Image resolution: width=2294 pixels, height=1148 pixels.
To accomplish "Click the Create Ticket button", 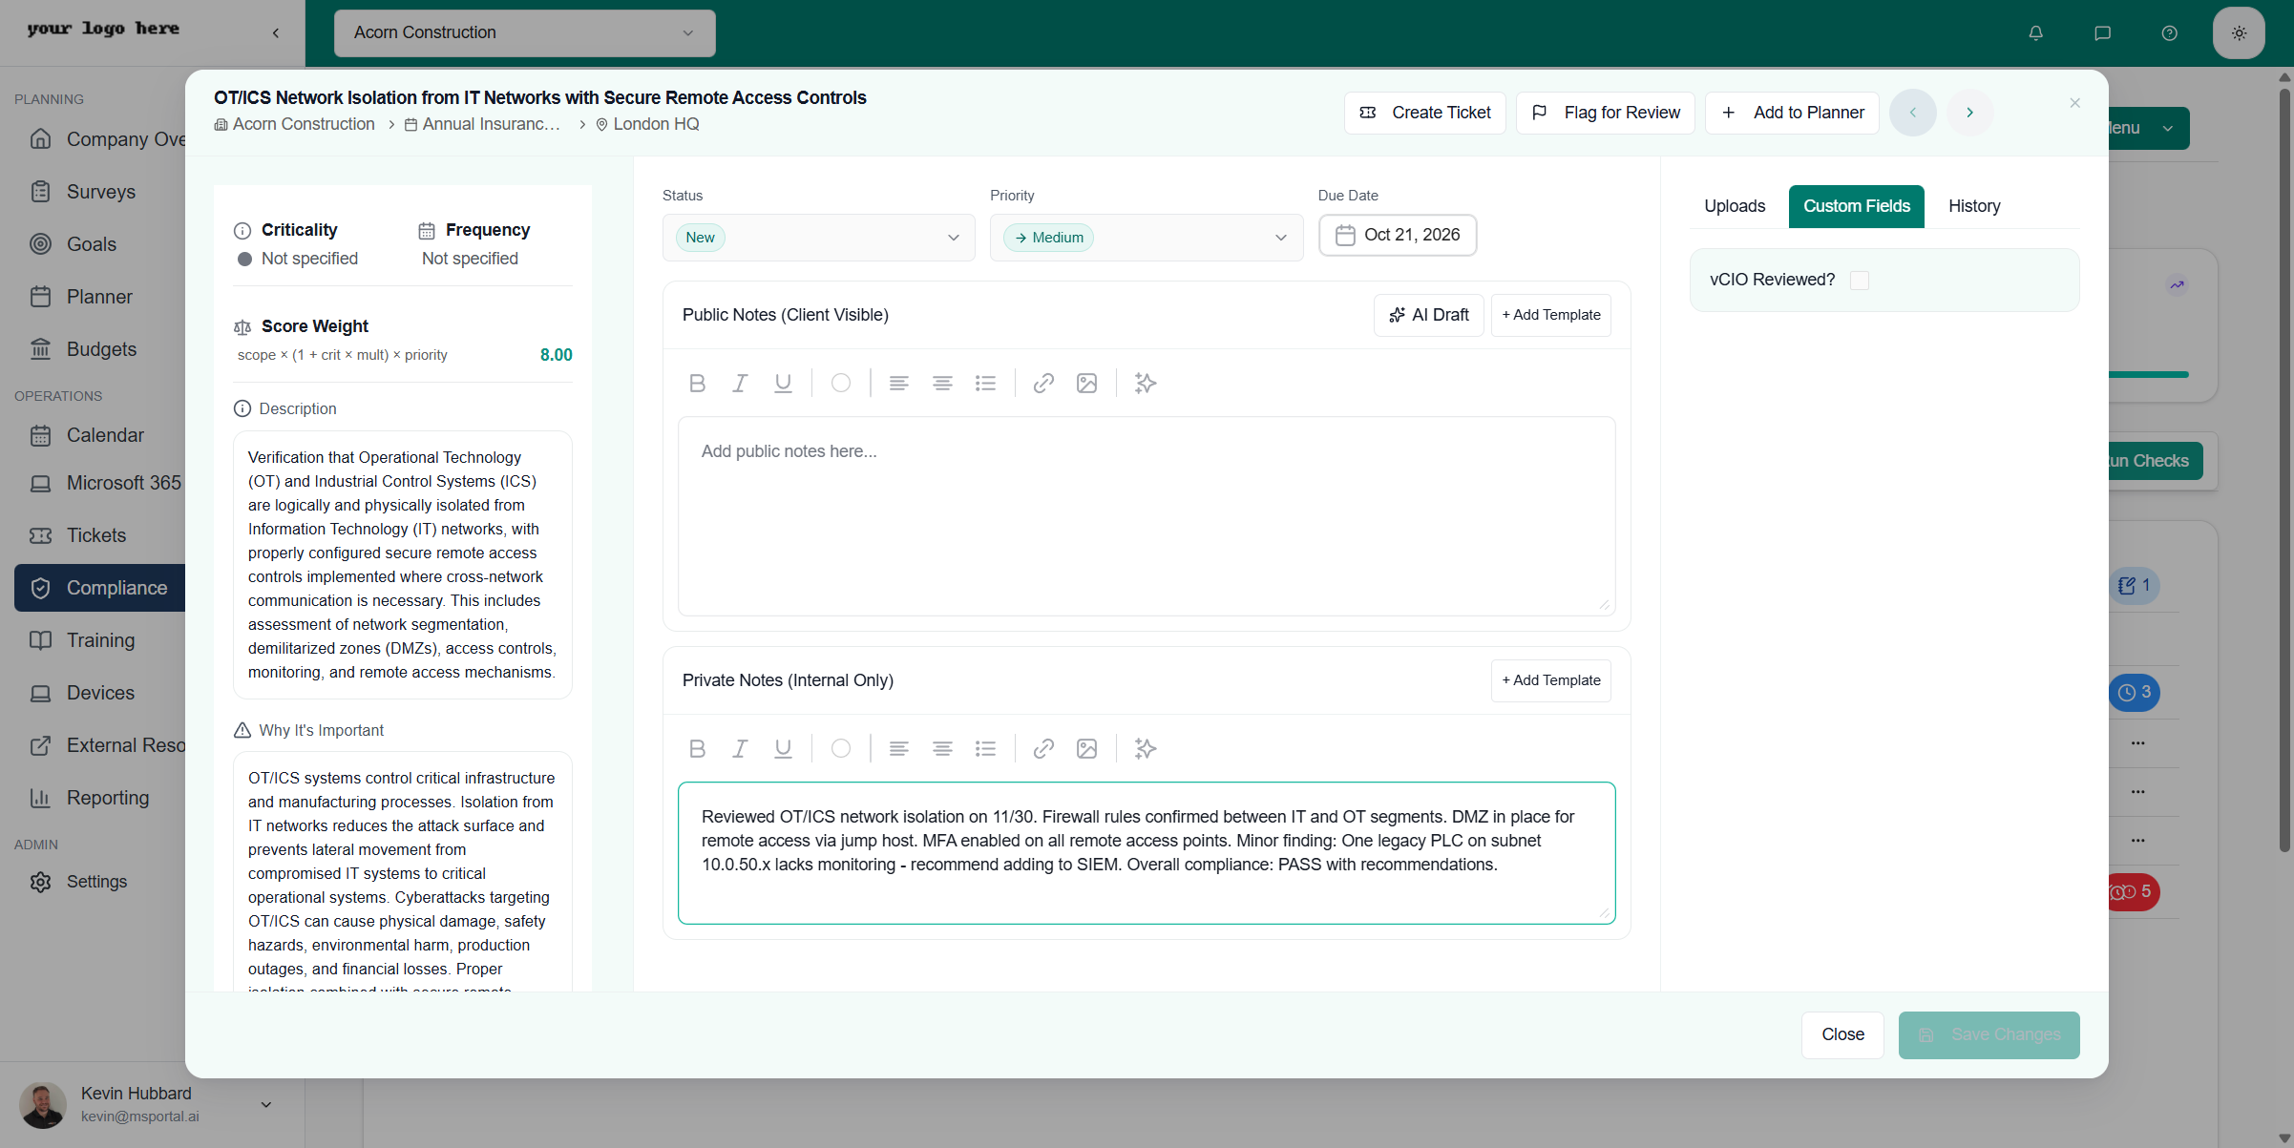I will [x=1425, y=113].
